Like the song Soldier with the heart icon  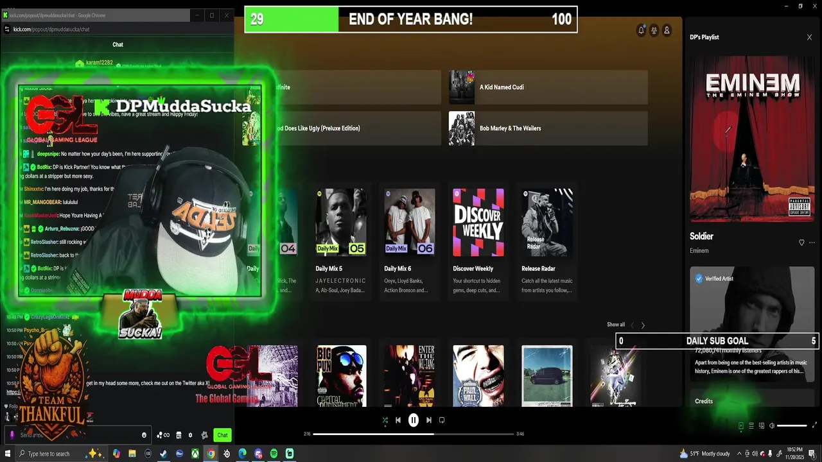click(801, 243)
